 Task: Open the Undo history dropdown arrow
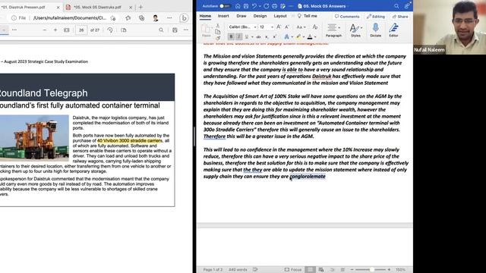click(260, 6)
